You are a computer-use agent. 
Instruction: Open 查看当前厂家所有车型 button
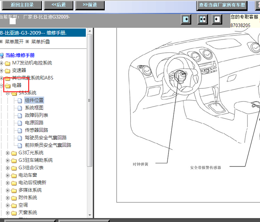tap(222, 5)
